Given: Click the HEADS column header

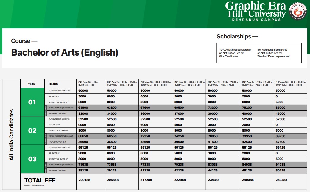Looking at the screenshot, I should pyautogui.click(x=53, y=84).
